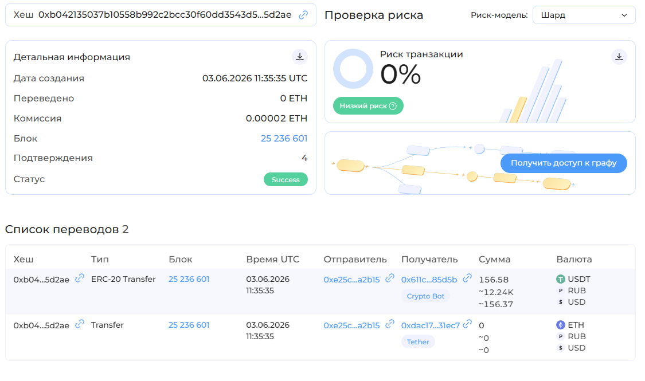
Task: Open recipient address 0xdac17...31ec7
Action: tap(430, 325)
